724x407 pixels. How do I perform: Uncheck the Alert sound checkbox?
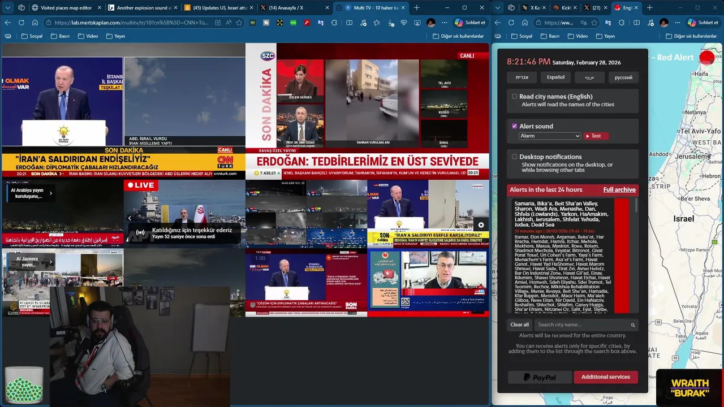tap(514, 126)
